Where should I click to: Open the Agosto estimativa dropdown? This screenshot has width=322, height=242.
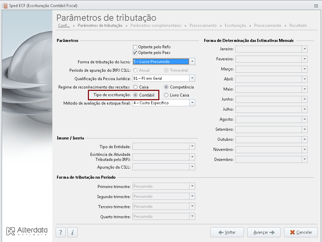(x=305, y=119)
